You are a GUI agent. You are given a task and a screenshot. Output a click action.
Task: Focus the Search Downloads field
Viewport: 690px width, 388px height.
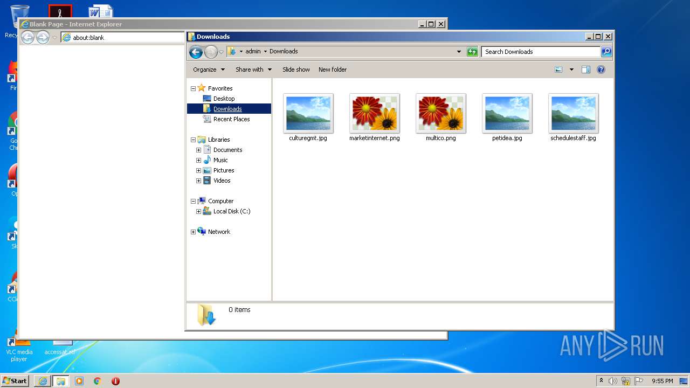[x=541, y=52]
